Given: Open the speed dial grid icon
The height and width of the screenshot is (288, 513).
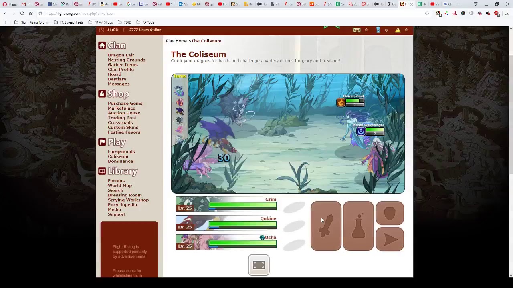Looking at the screenshot, I should coord(31,13).
